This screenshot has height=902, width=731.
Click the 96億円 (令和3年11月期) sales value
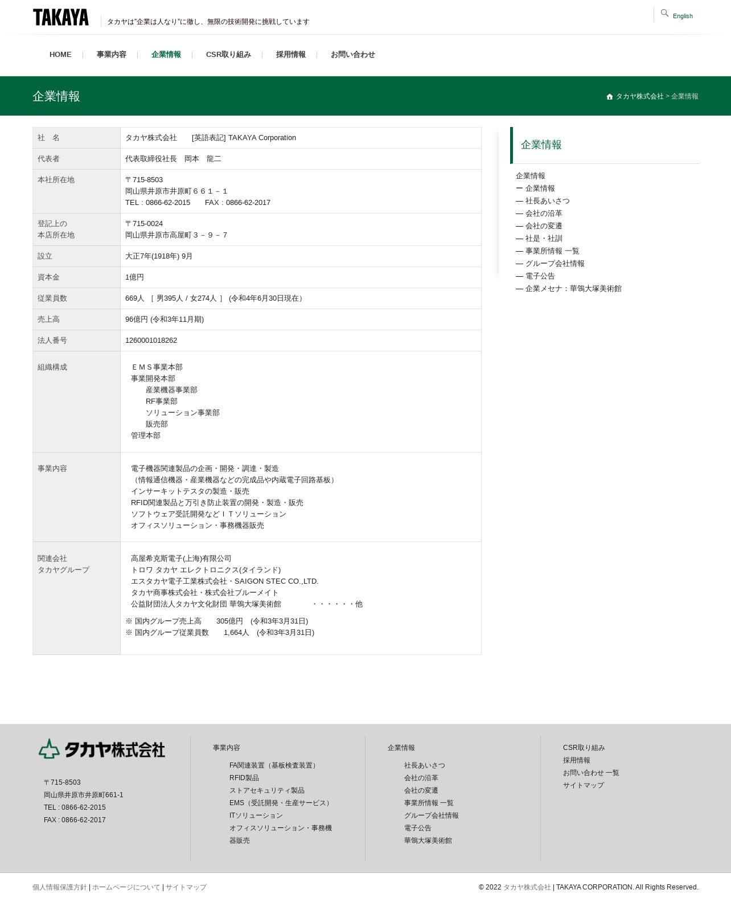pos(165,319)
